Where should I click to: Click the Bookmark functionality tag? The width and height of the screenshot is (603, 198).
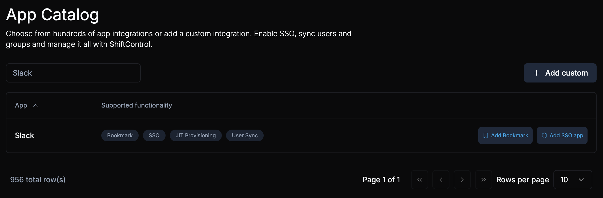120,135
